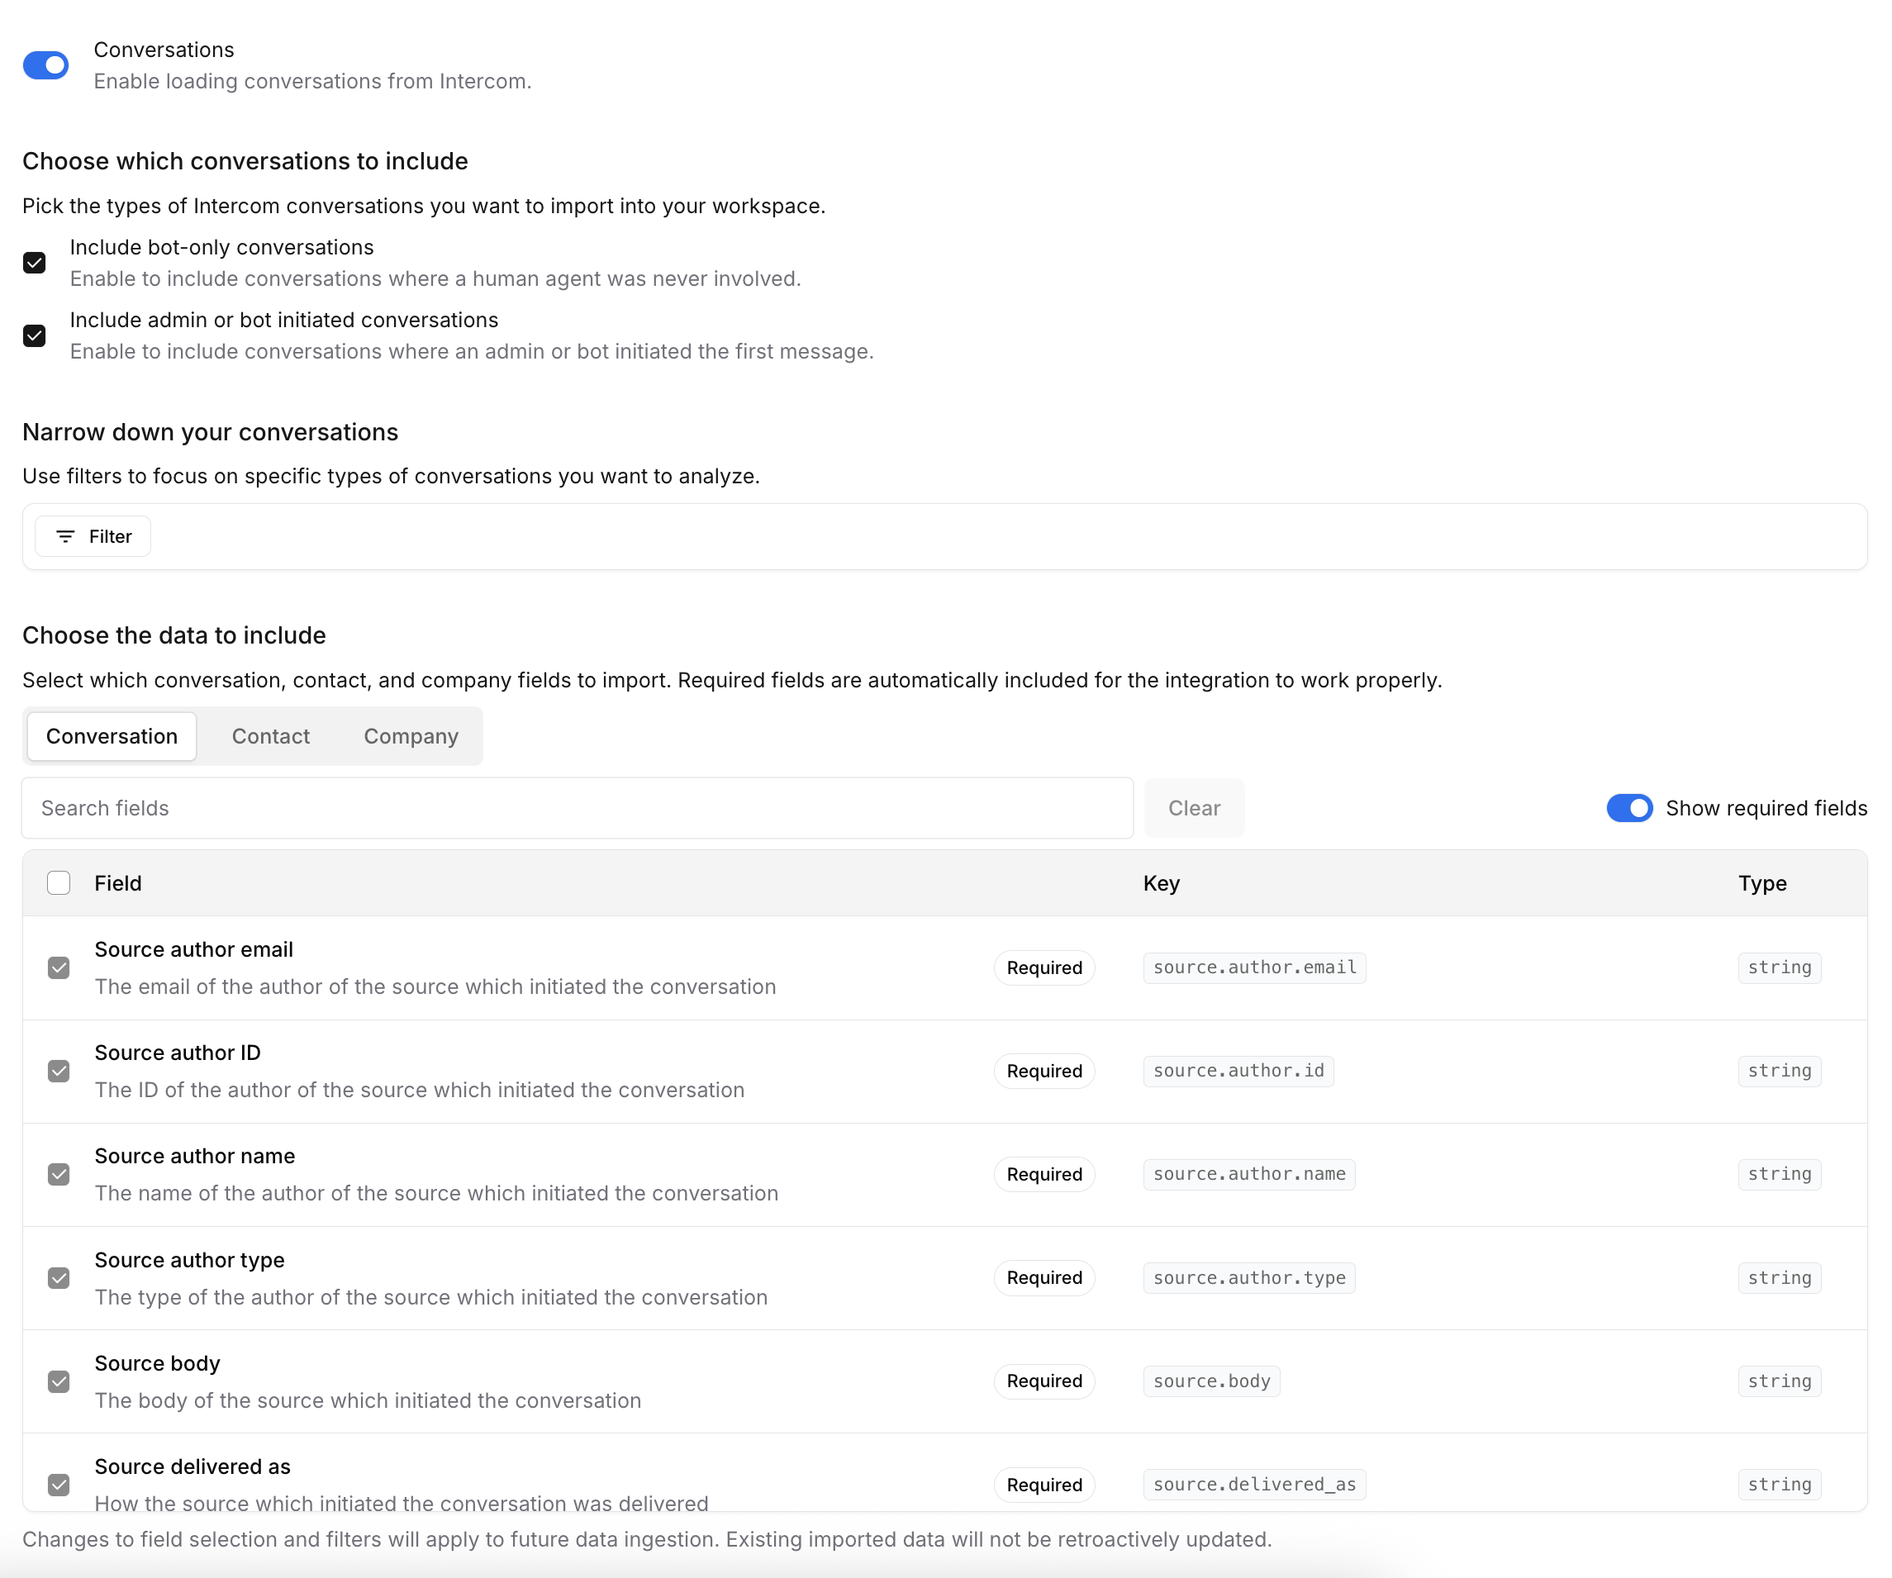The width and height of the screenshot is (1892, 1578).
Task: Click source.author.id key value
Action: click(x=1238, y=1071)
